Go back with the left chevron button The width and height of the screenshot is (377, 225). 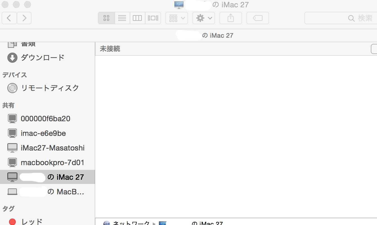click(9, 18)
